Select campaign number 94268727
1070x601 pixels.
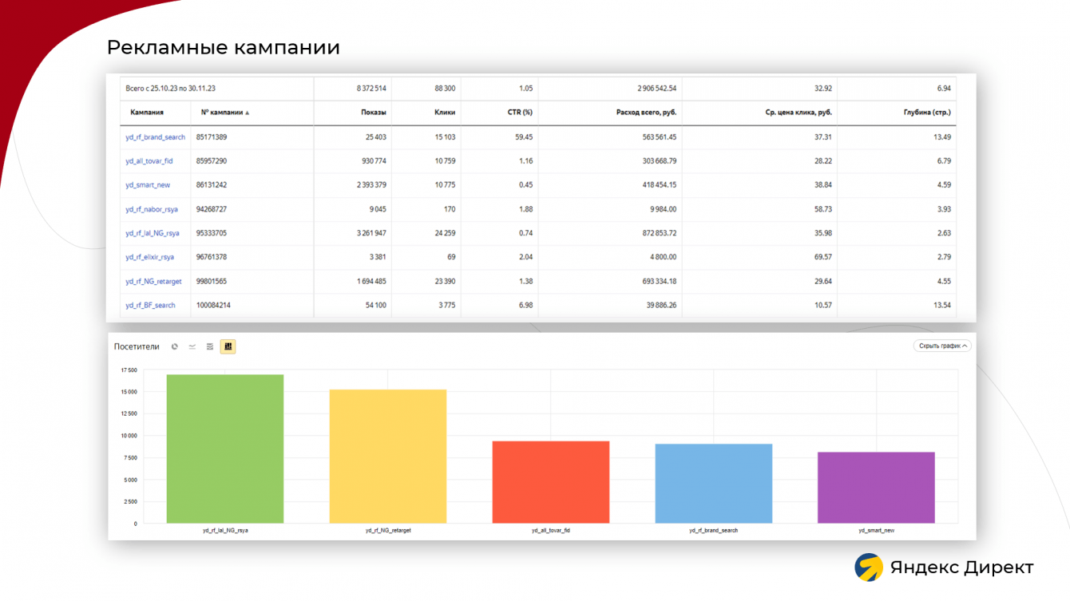[212, 209]
